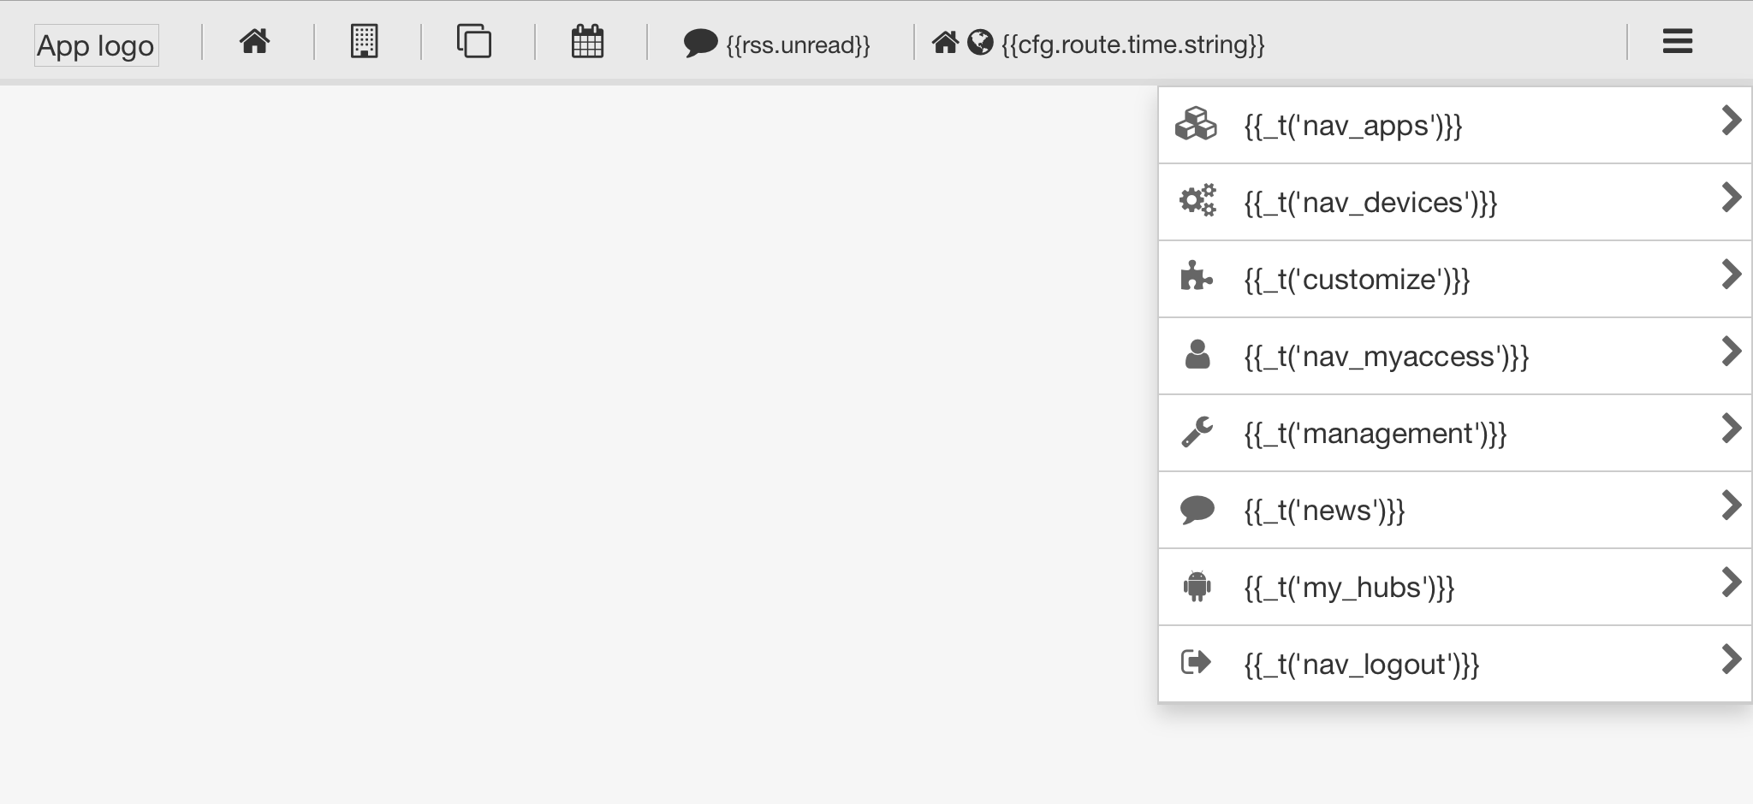Click the App logo image

tap(96, 45)
